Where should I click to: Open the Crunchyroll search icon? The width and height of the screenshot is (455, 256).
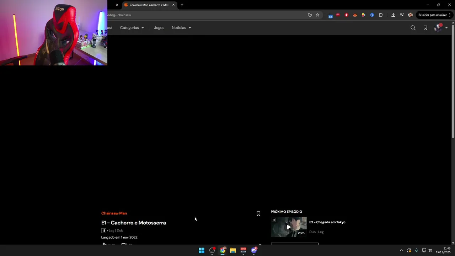click(x=413, y=28)
